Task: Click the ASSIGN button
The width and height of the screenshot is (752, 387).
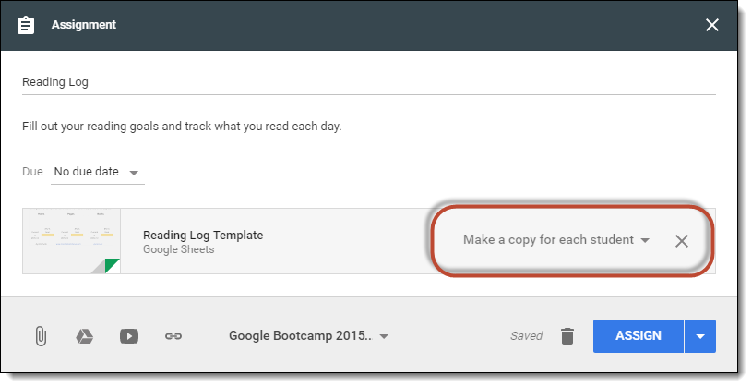Action: point(639,336)
